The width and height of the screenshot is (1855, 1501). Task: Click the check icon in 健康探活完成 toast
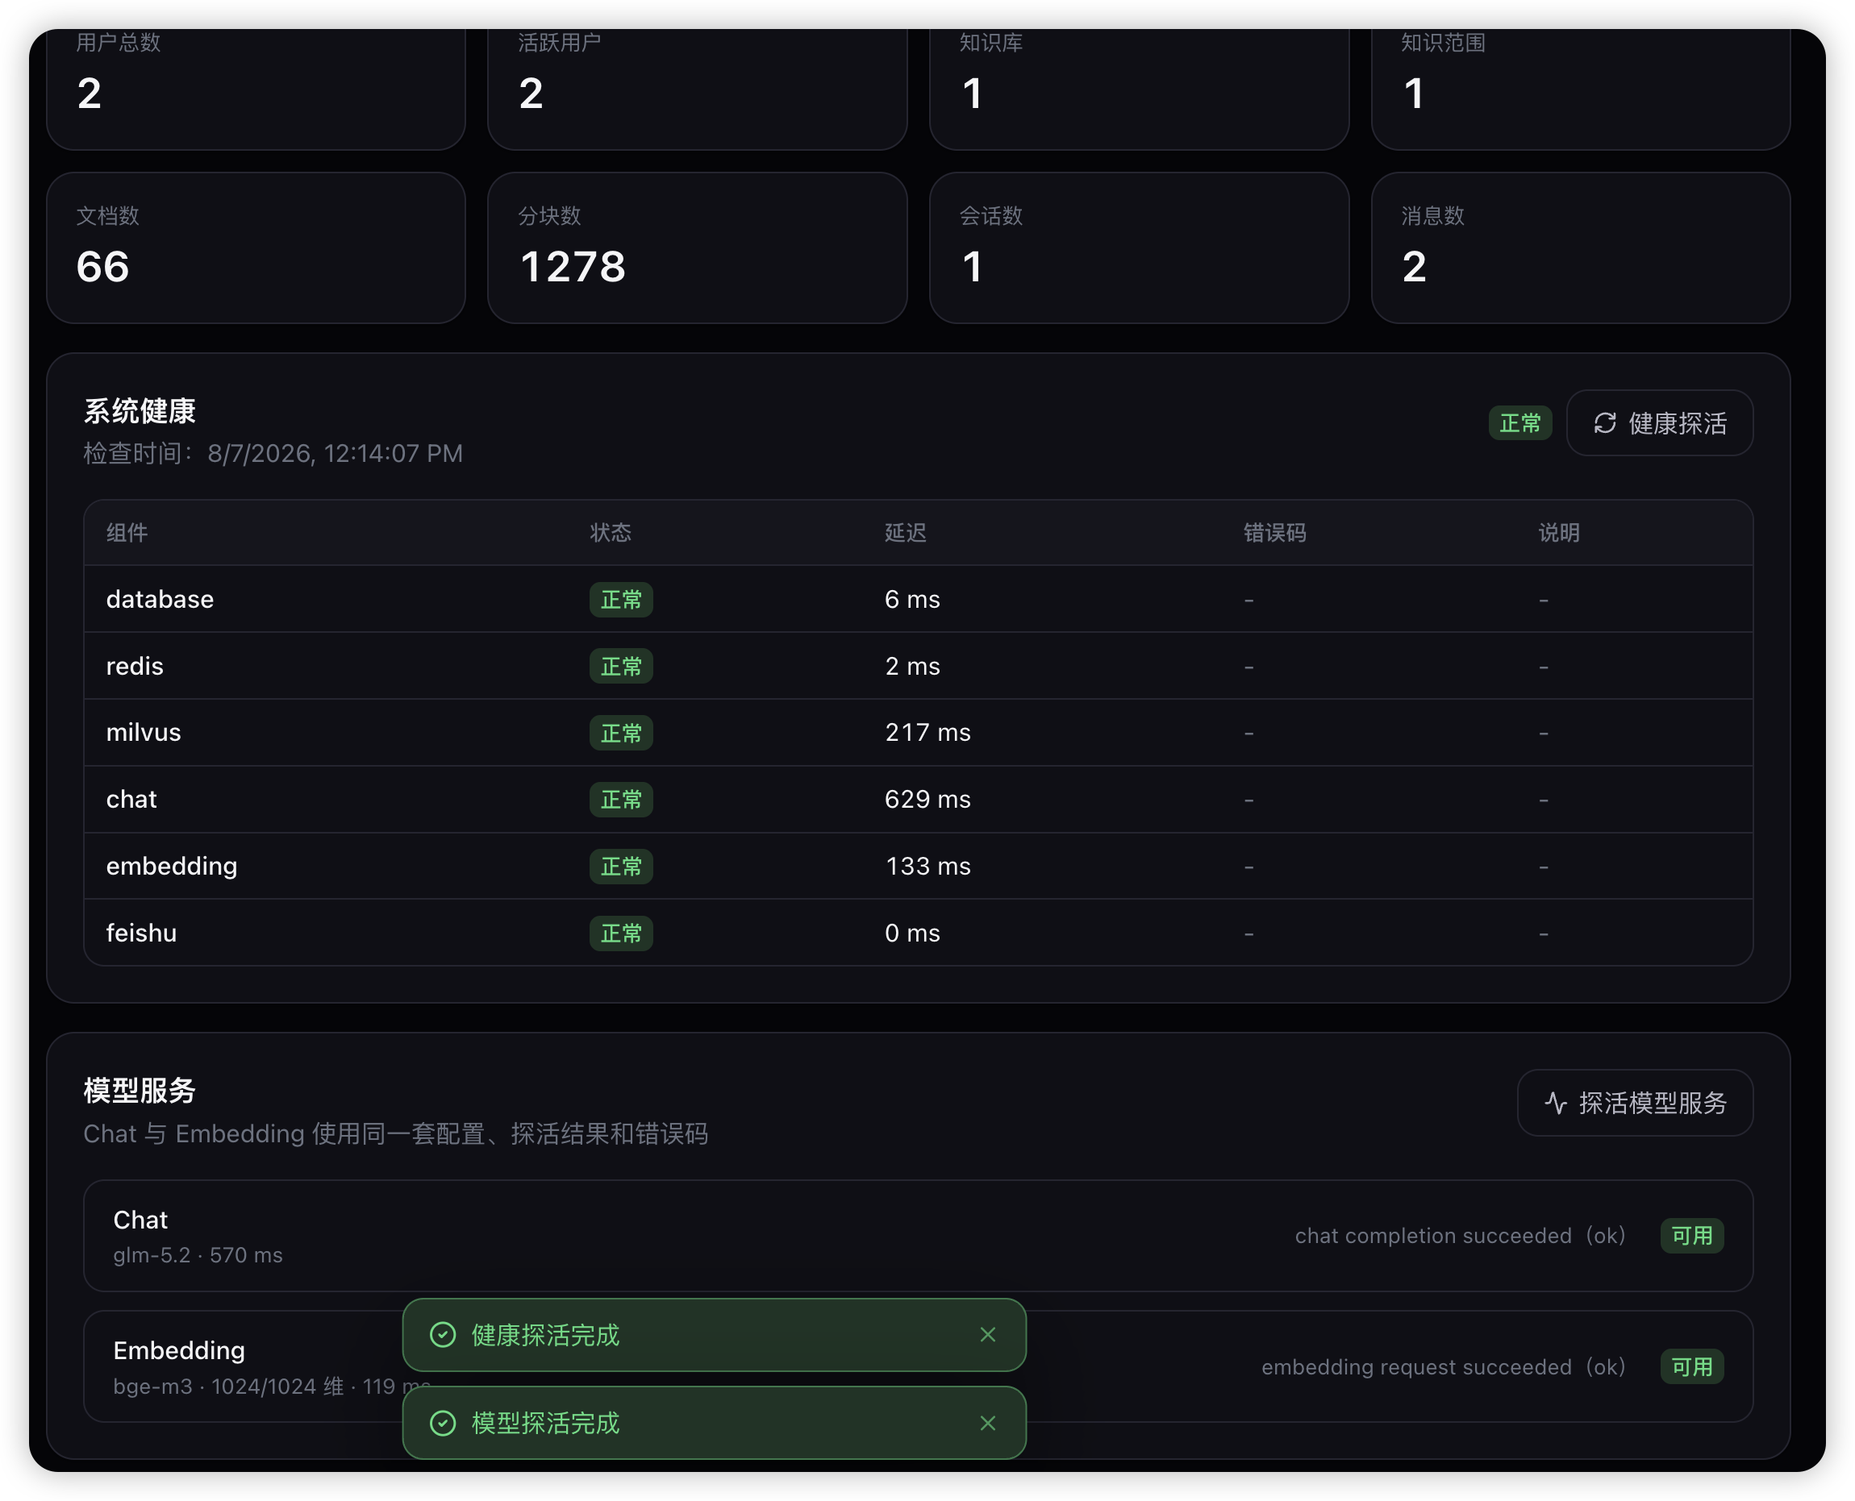pos(443,1334)
